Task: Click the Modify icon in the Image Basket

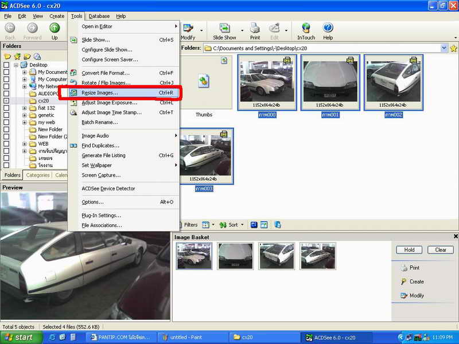Action: (404, 295)
